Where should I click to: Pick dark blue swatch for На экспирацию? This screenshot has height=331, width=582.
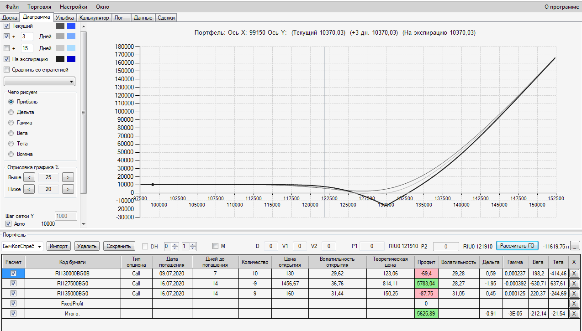(71, 59)
